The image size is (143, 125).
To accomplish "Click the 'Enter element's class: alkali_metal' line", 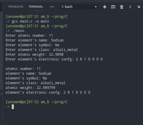I will click(42, 50).
